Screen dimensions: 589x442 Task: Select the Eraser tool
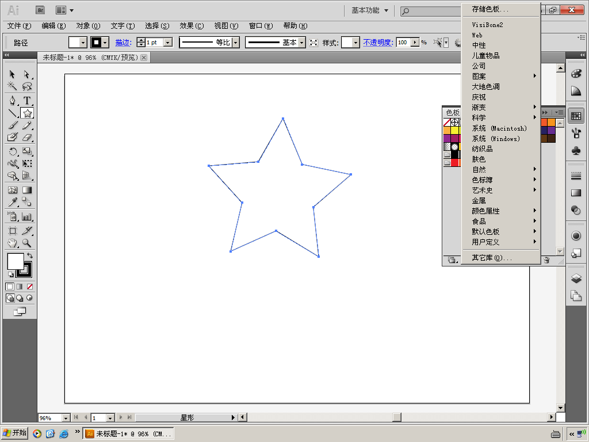click(x=26, y=137)
